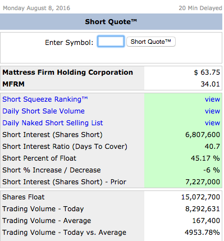Click the value 45.17 %
The width and height of the screenshot is (224, 241).
coord(205,158)
